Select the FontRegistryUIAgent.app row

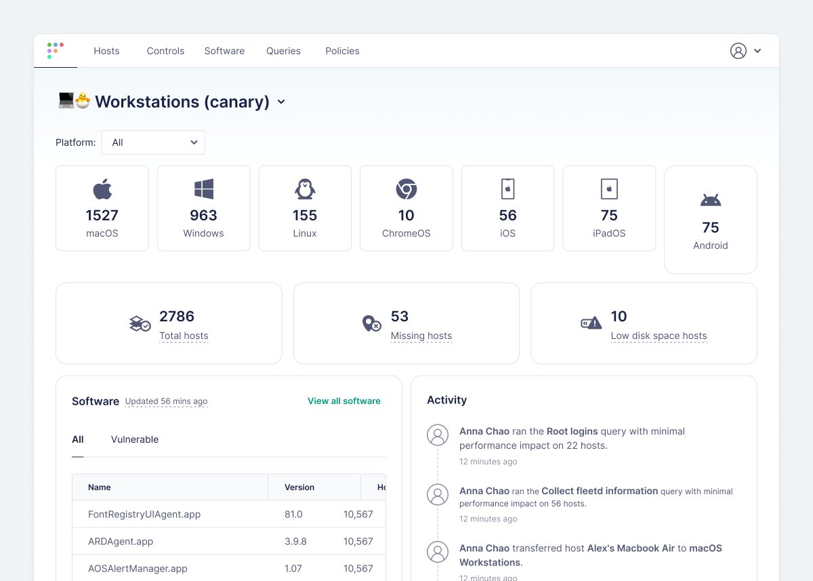229,515
